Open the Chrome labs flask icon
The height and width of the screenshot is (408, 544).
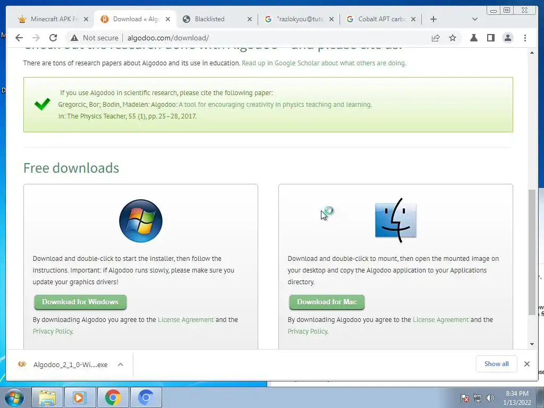(473, 38)
